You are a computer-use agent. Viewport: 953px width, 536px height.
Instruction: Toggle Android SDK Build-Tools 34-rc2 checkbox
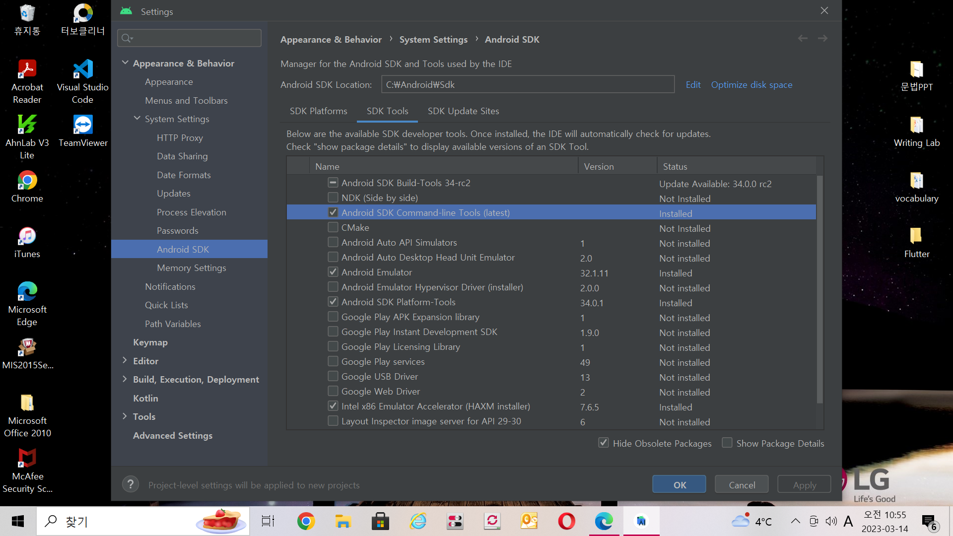click(333, 183)
